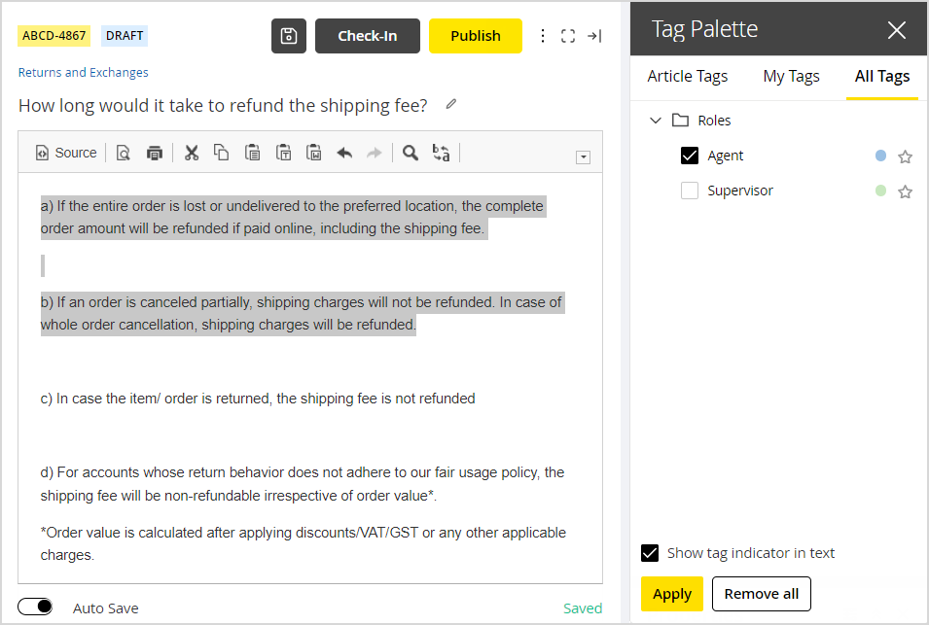Save the article with the floppy disk icon
929x625 pixels.
[x=288, y=35]
